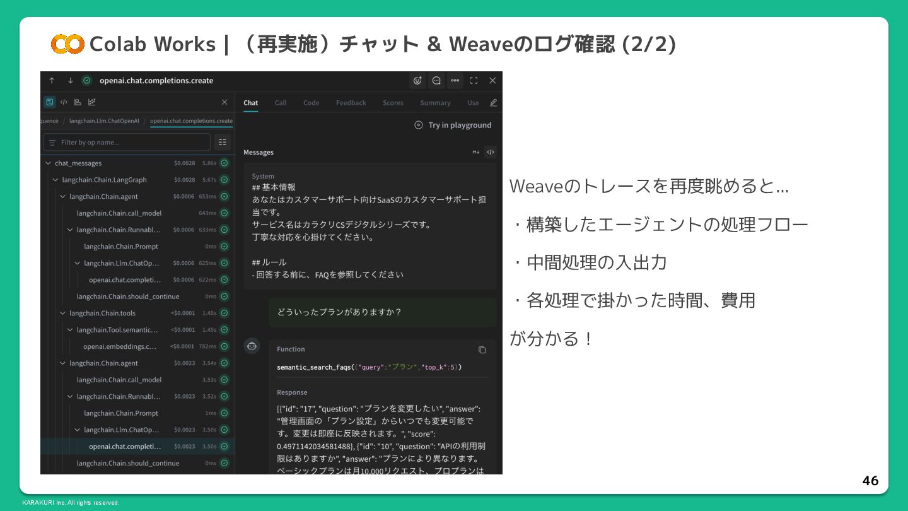
Task: Open the Feedback tab
Action: click(x=351, y=103)
